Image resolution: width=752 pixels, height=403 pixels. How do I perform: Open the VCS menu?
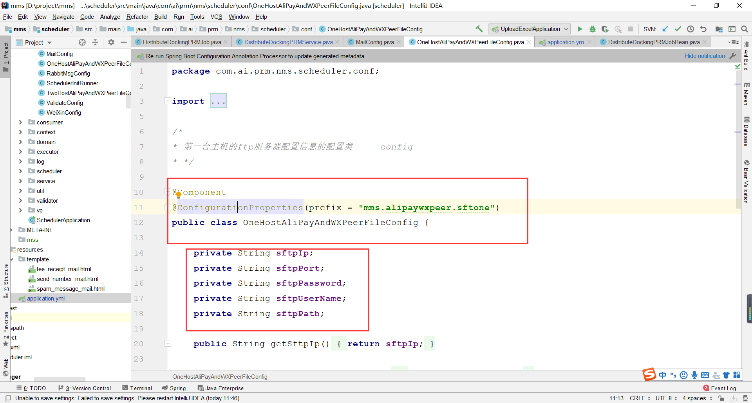click(216, 17)
